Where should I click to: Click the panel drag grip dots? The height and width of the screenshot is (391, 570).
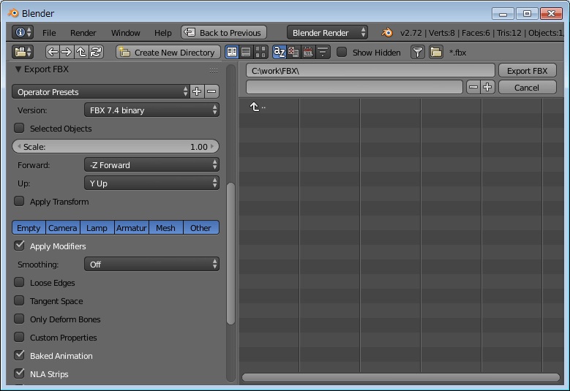click(x=214, y=70)
